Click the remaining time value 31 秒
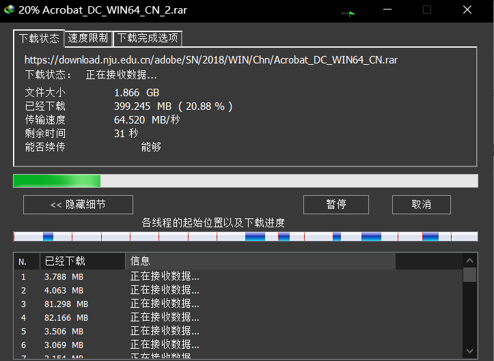 point(126,133)
